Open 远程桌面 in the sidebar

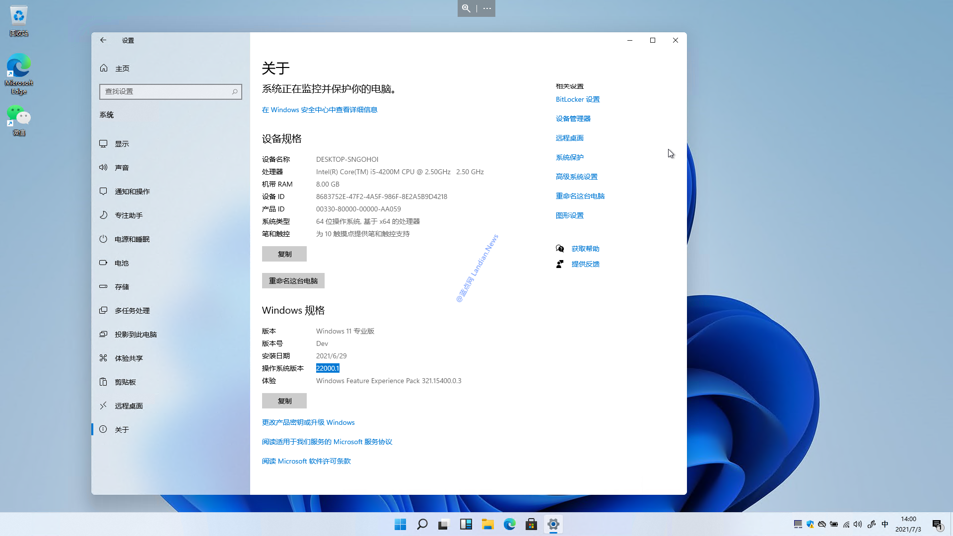tap(171, 406)
